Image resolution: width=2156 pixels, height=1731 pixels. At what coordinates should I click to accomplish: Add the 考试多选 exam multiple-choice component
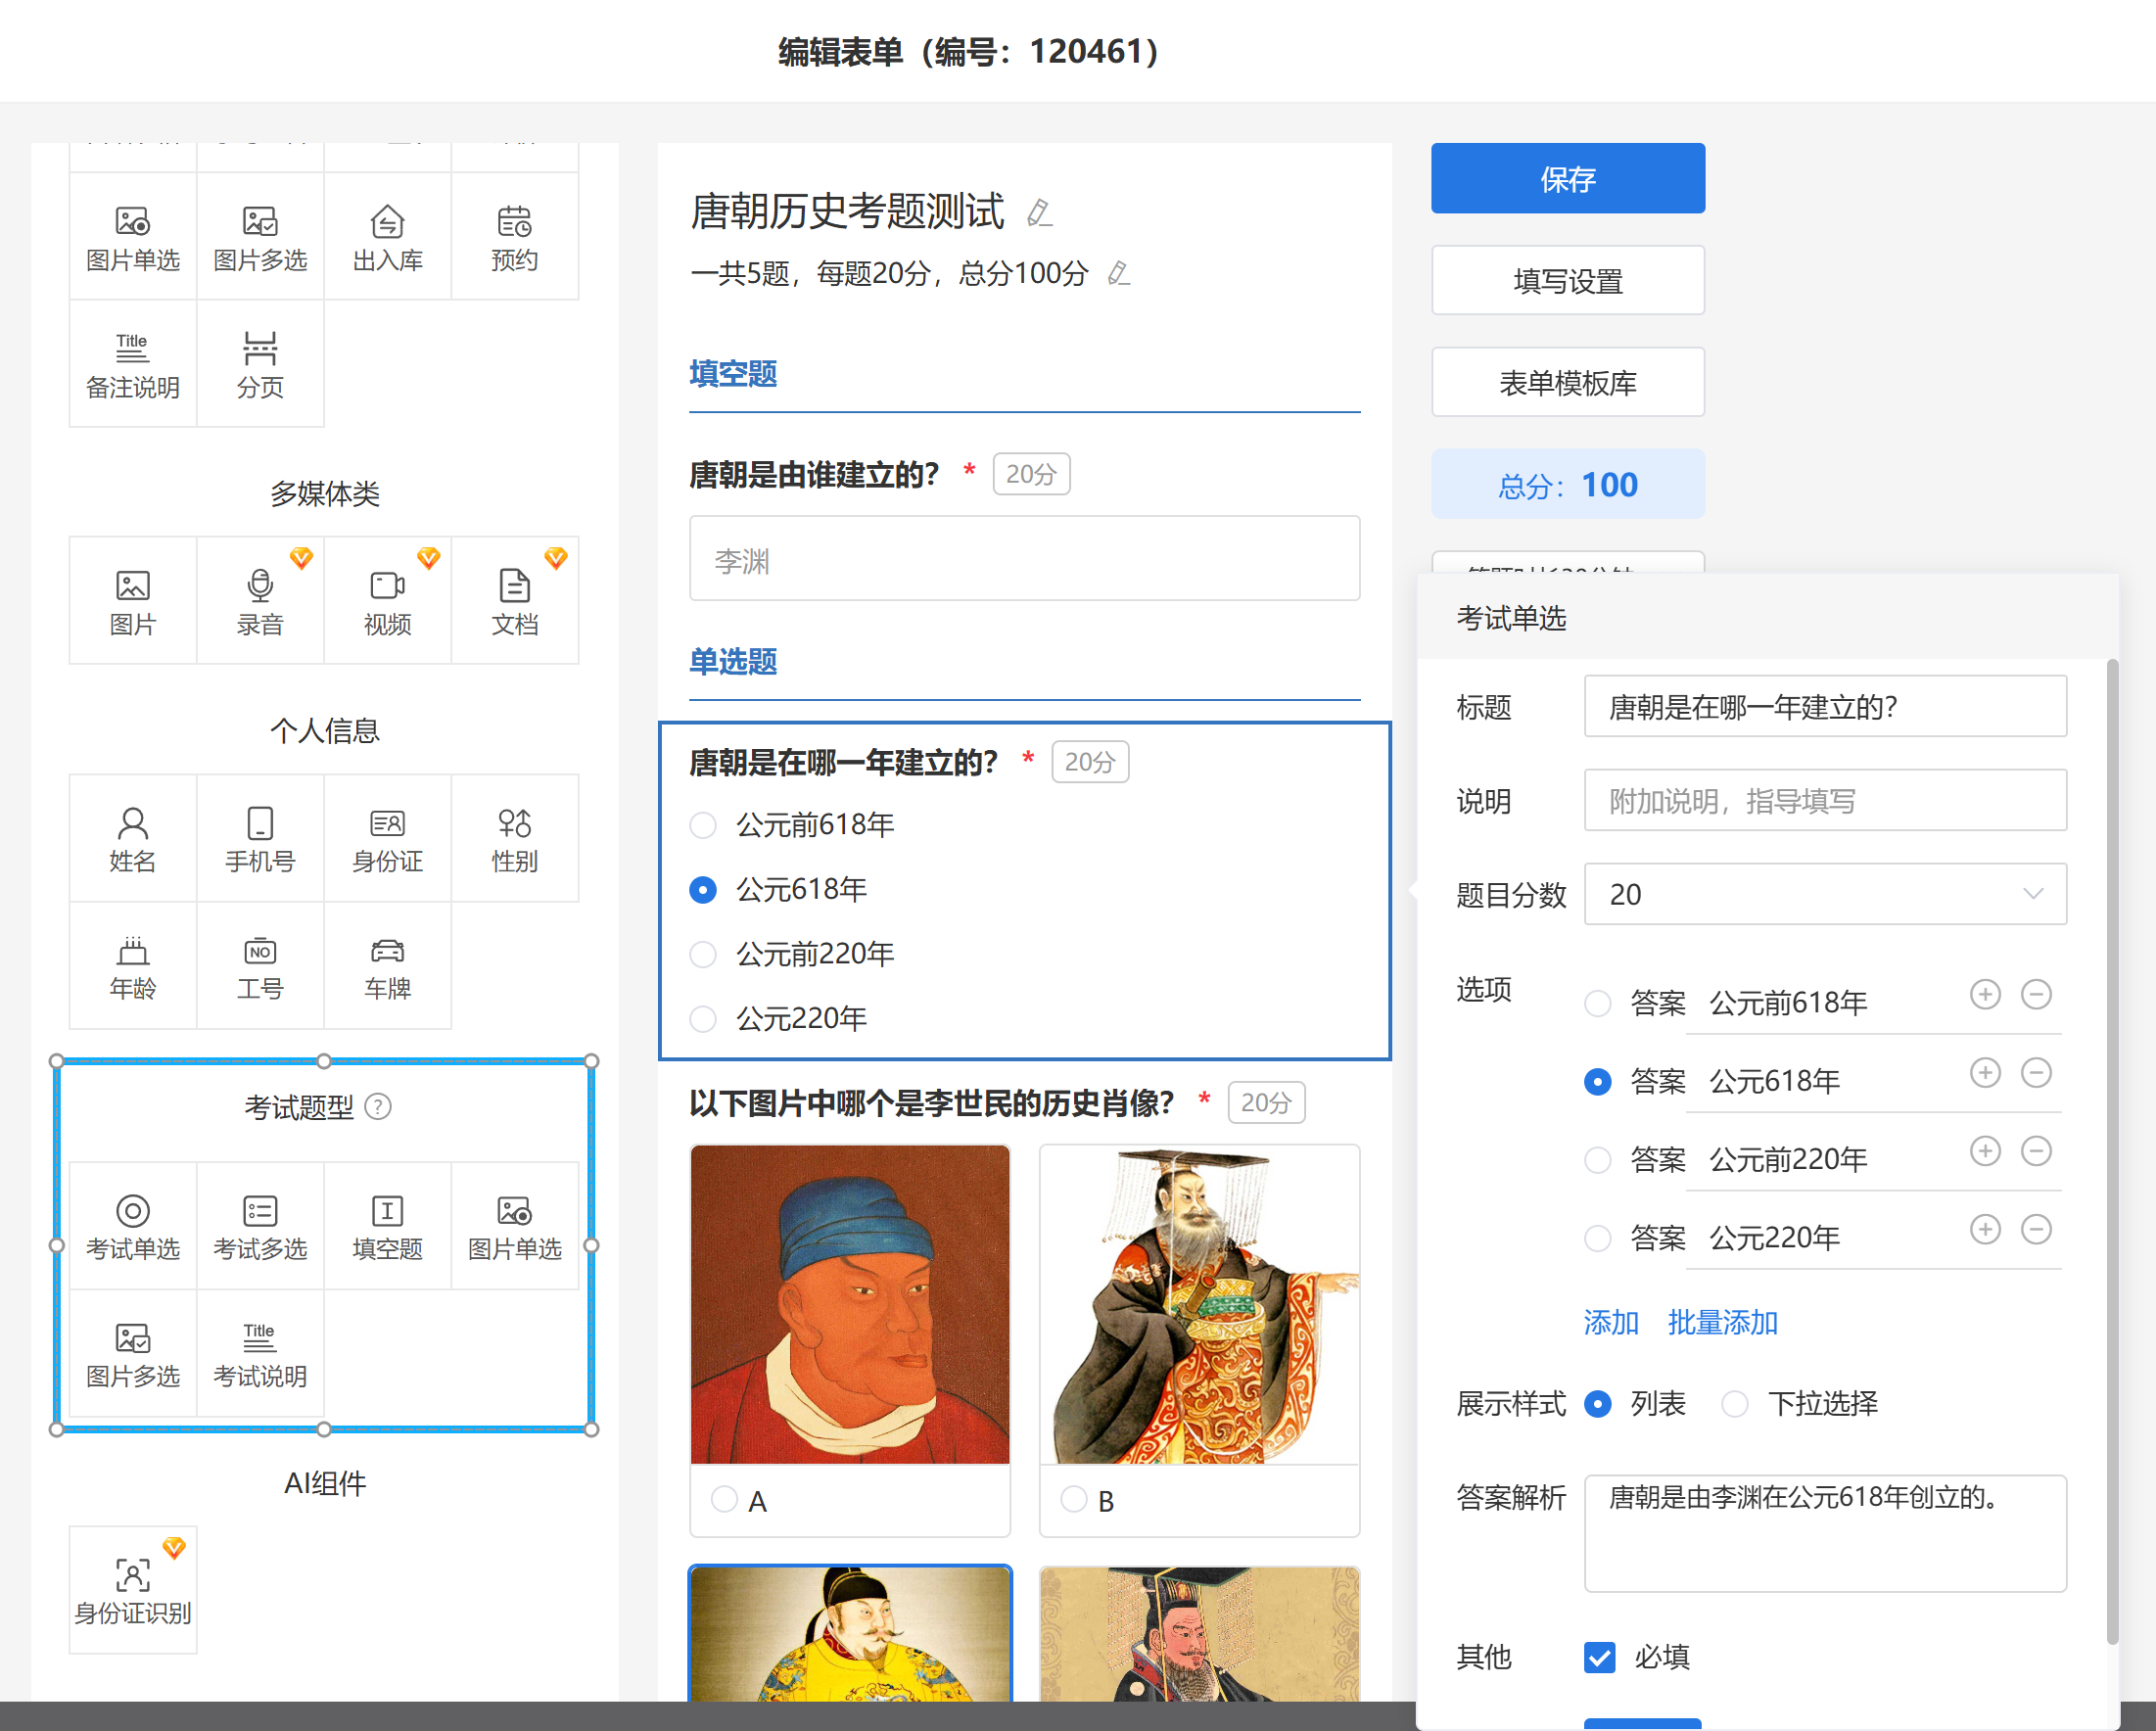click(260, 1225)
